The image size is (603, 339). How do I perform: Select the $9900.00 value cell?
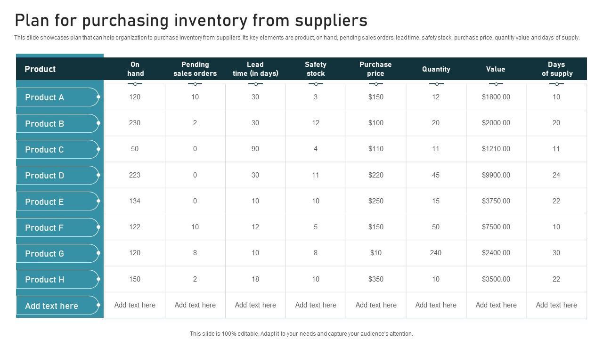pos(496,175)
